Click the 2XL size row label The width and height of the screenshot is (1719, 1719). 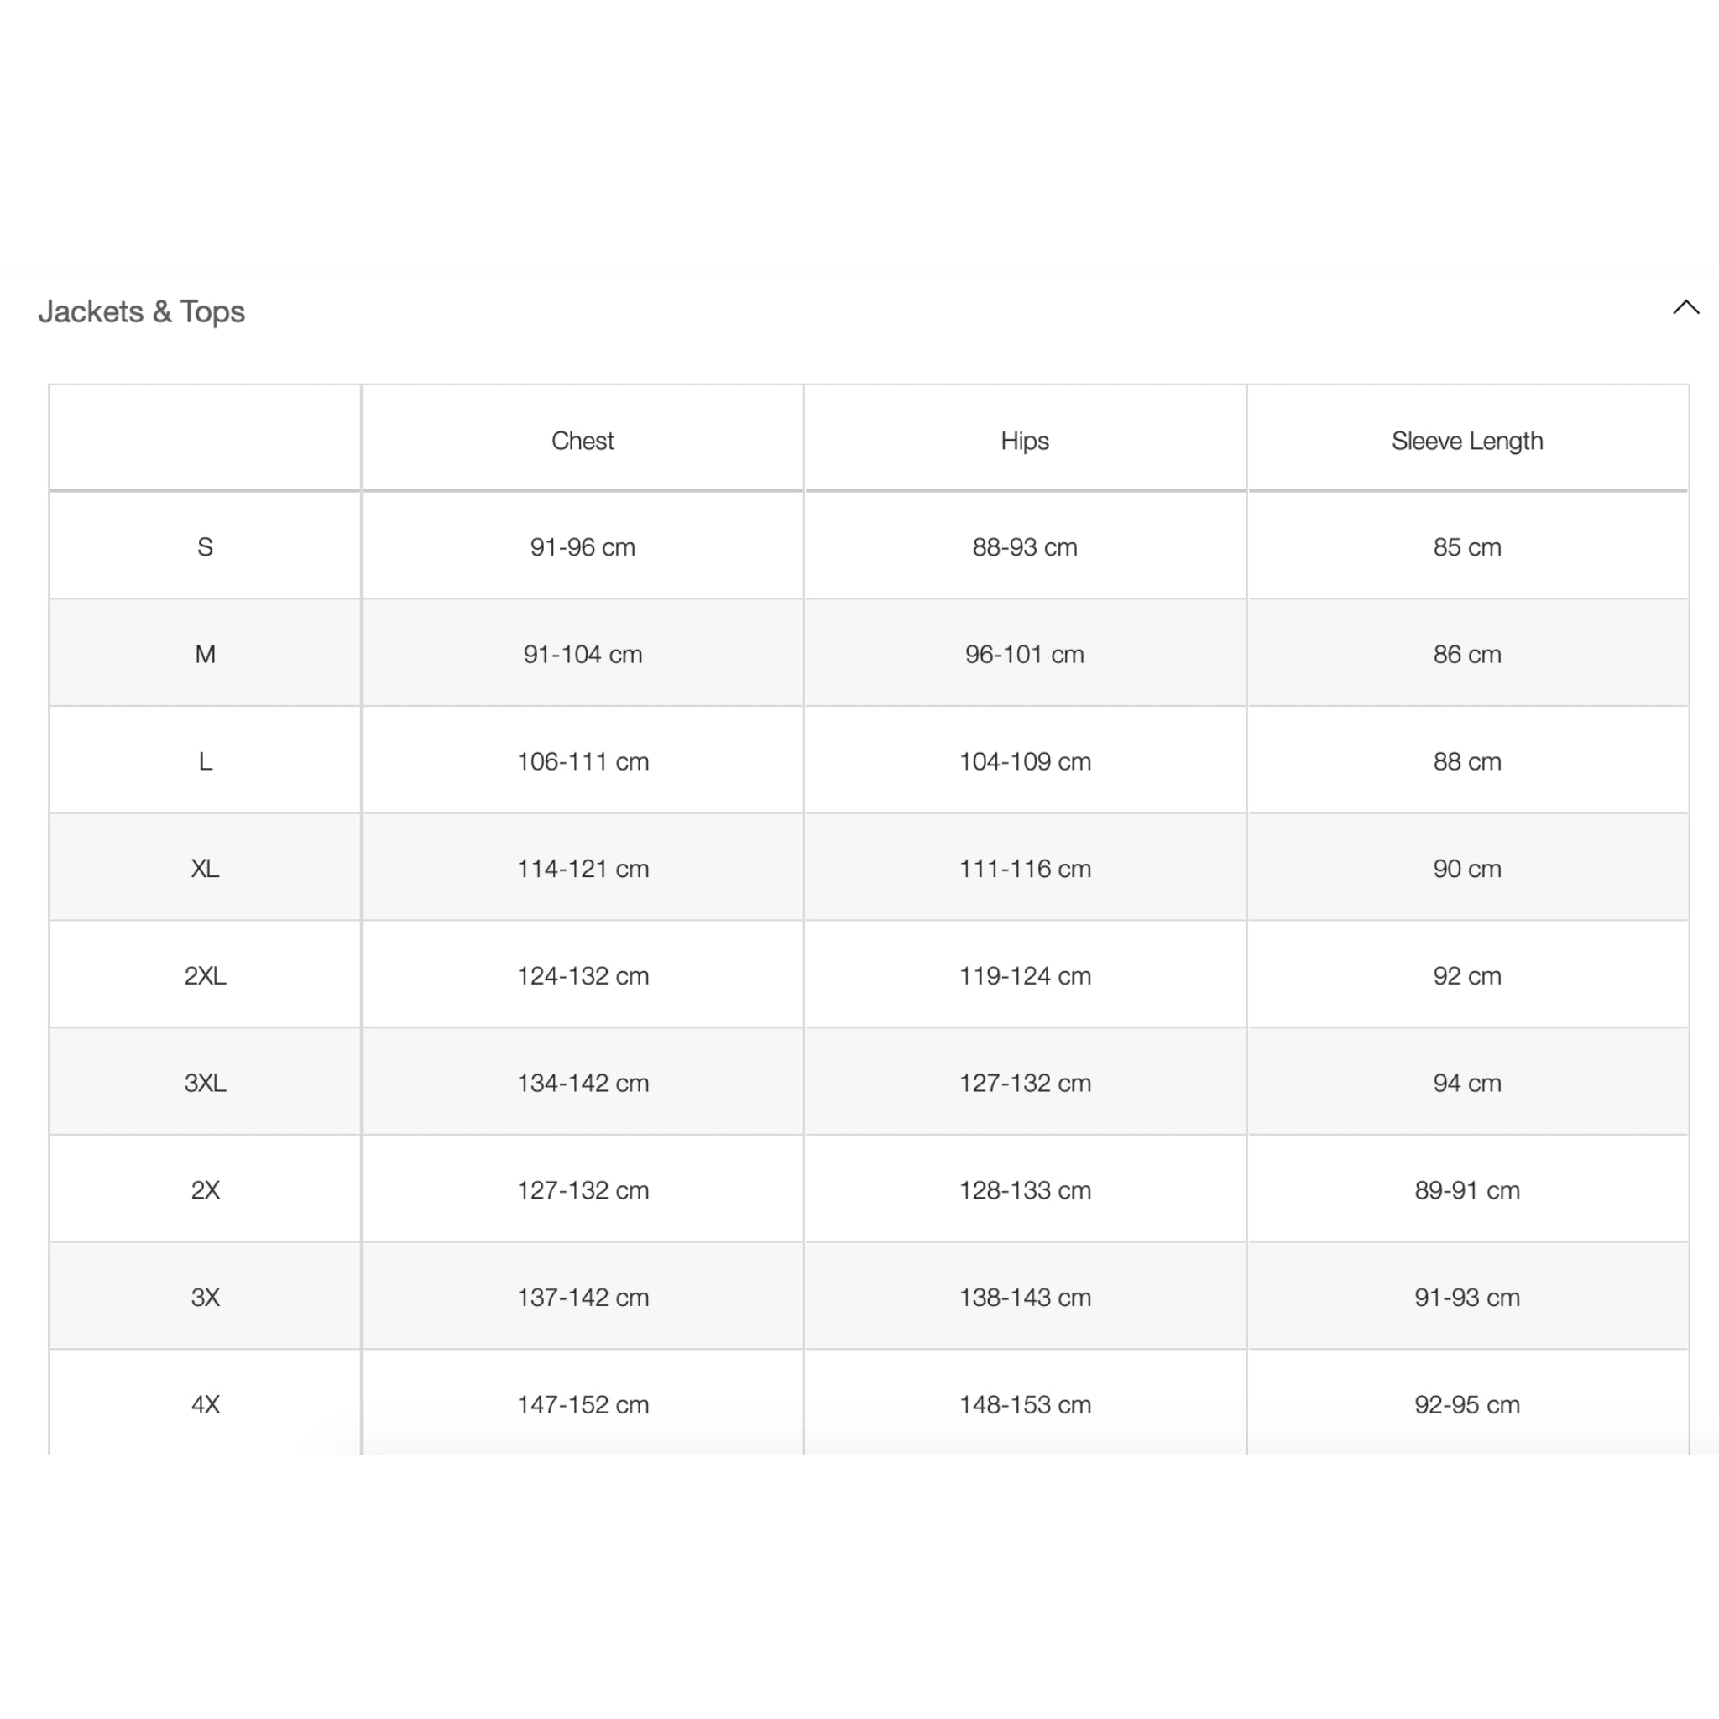[x=206, y=976]
